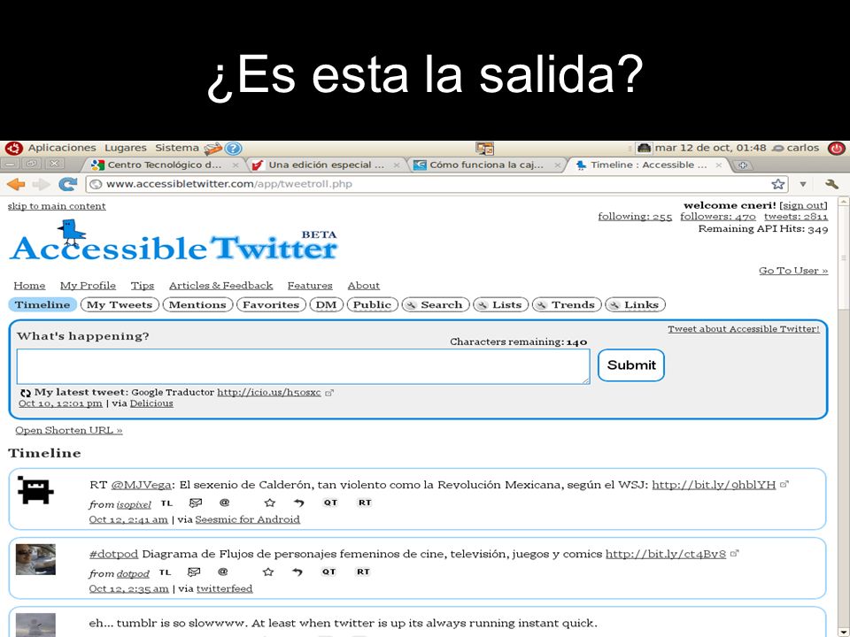
Task: Click the forward navigation arrow
Action: pos(42,184)
